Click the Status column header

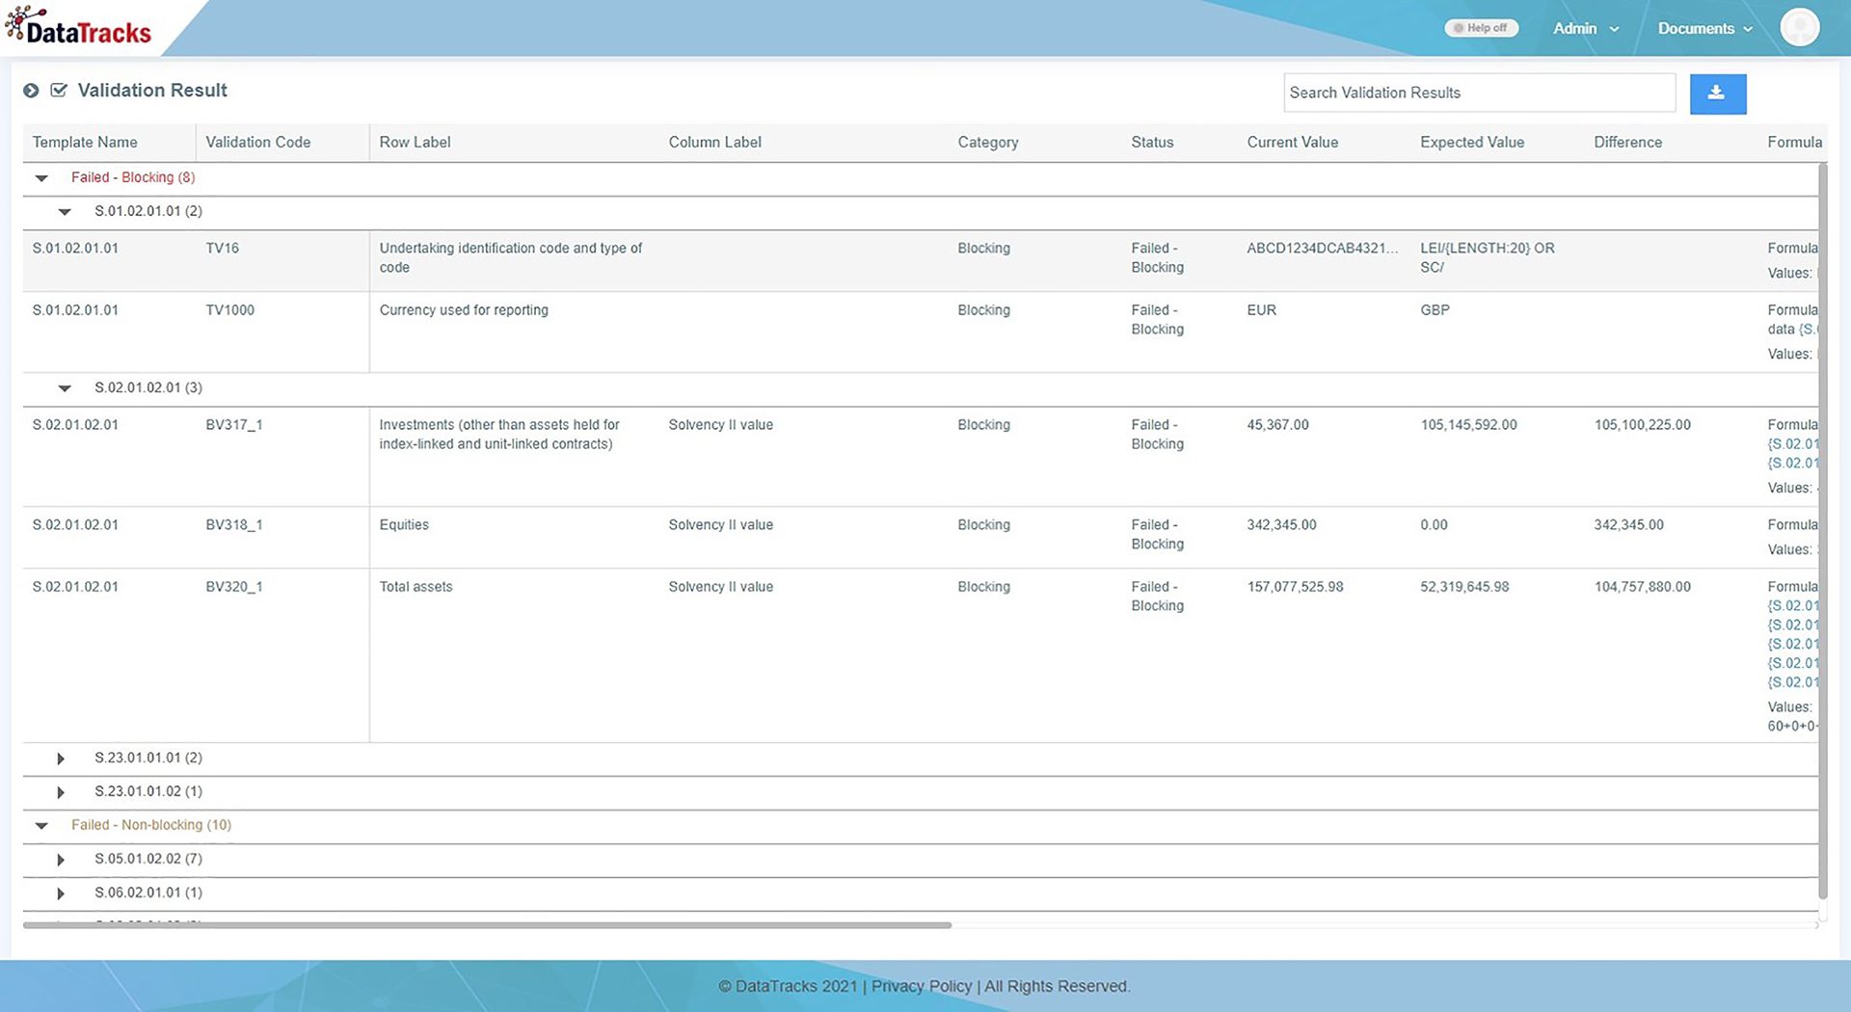click(1152, 142)
